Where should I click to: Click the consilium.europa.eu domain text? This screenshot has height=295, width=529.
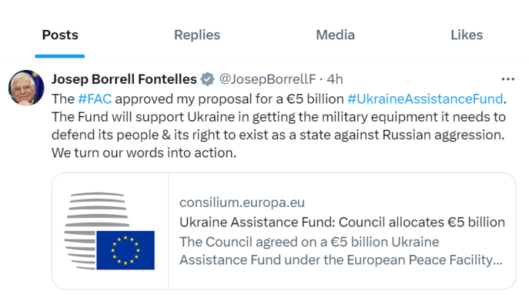[x=243, y=203]
